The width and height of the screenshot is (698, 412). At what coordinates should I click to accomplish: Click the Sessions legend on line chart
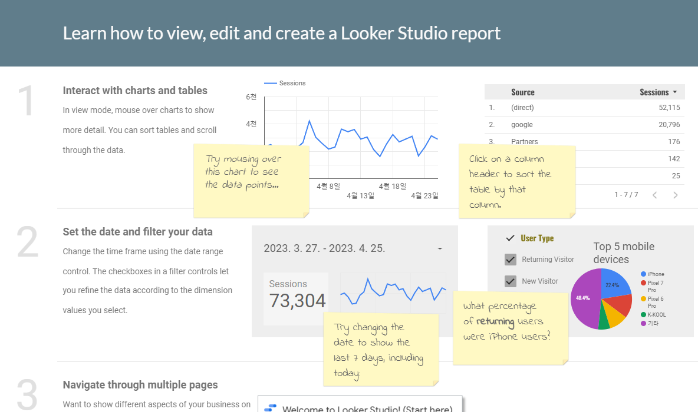click(x=285, y=83)
